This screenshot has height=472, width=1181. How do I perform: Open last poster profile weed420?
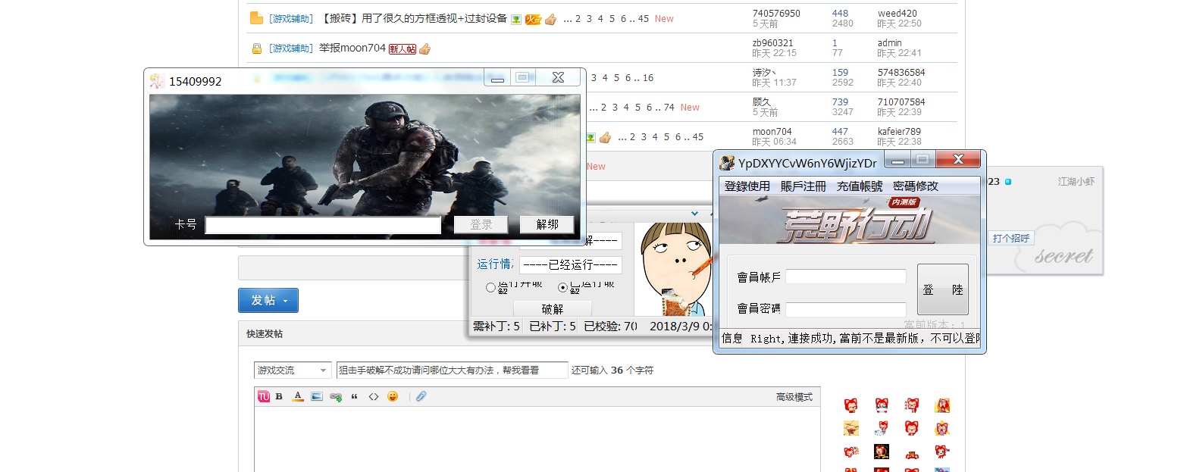coord(897,14)
